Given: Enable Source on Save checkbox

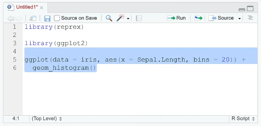Looking at the screenshot, I should pos(57,18).
